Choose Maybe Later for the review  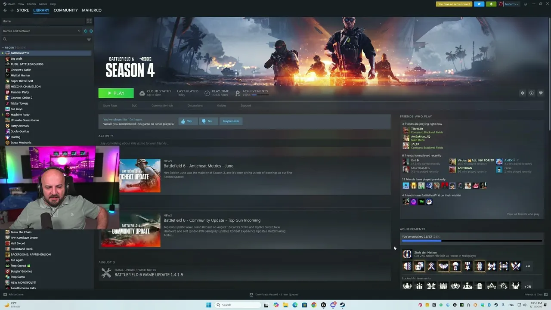pos(231,121)
